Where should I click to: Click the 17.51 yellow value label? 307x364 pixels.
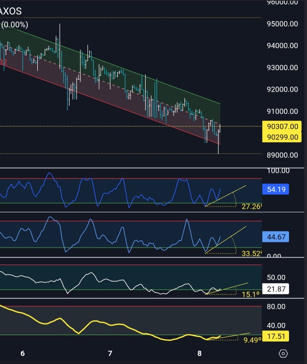point(275,336)
